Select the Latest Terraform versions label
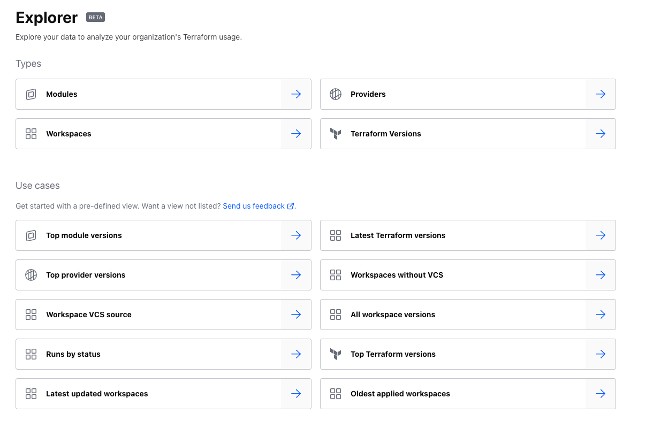This screenshot has width=661, height=429. [x=398, y=235]
